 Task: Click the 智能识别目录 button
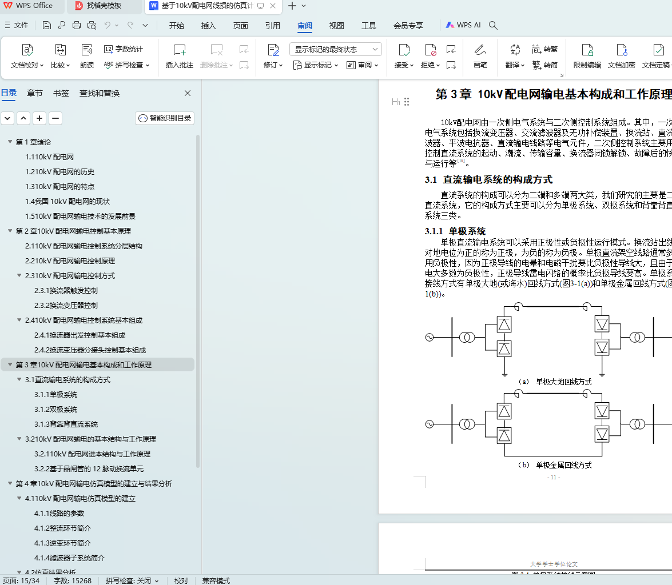point(165,118)
